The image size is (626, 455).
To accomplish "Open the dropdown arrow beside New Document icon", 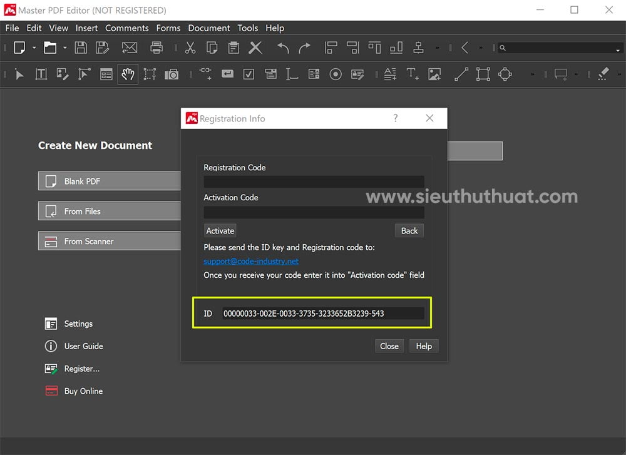I will (x=34, y=48).
